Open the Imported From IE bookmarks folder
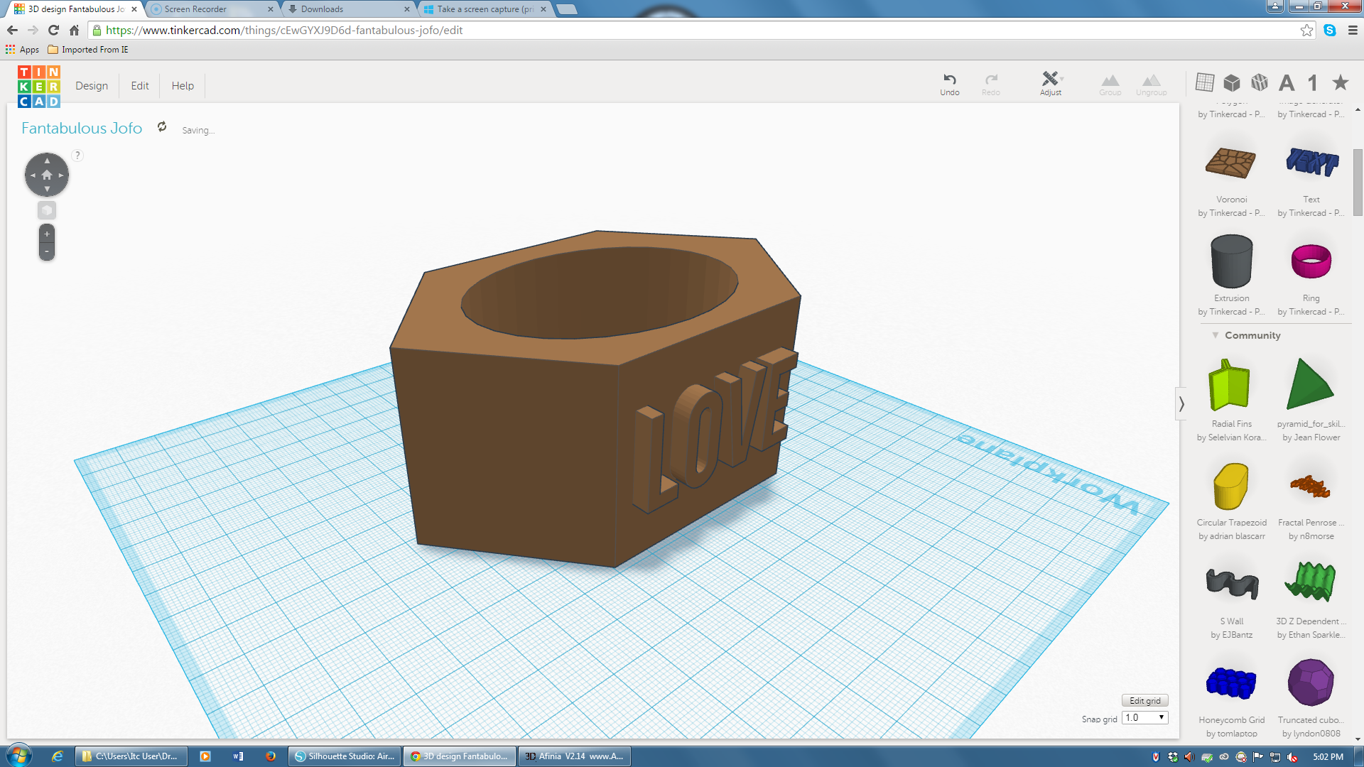The height and width of the screenshot is (767, 1364). (x=88, y=50)
